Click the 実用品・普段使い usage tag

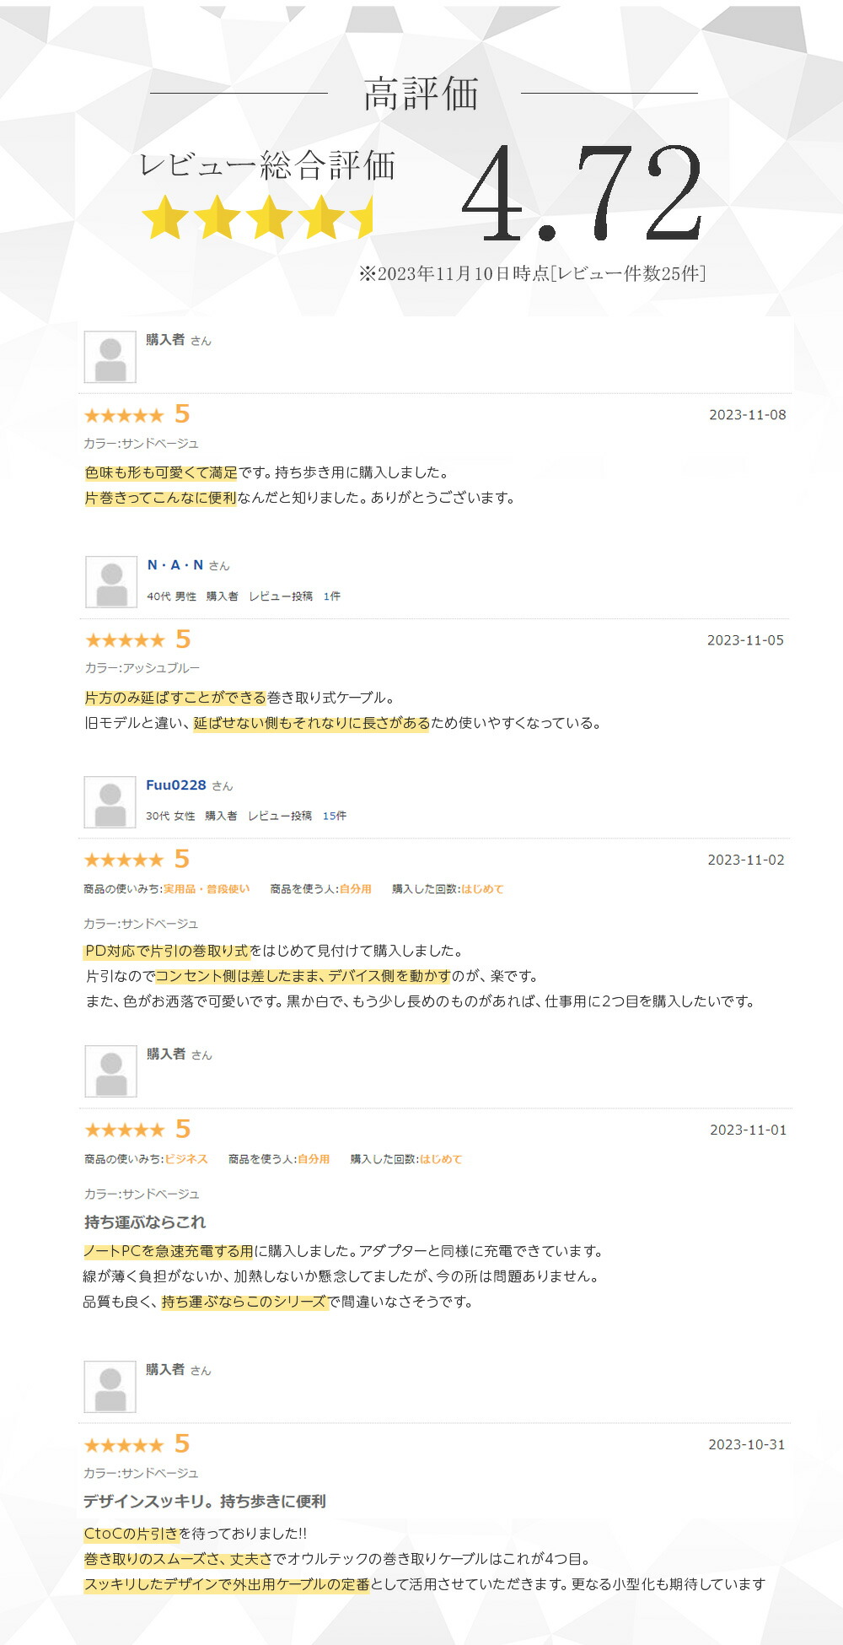[207, 889]
